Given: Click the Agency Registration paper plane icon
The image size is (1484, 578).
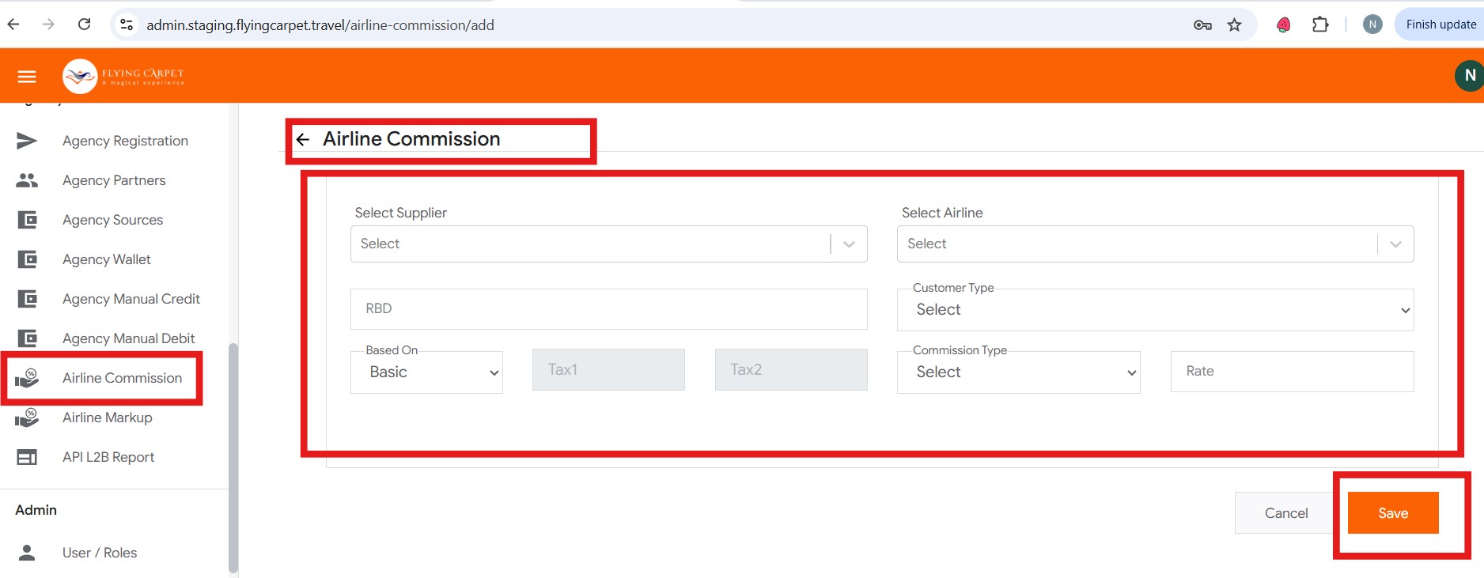Looking at the screenshot, I should tap(27, 141).
